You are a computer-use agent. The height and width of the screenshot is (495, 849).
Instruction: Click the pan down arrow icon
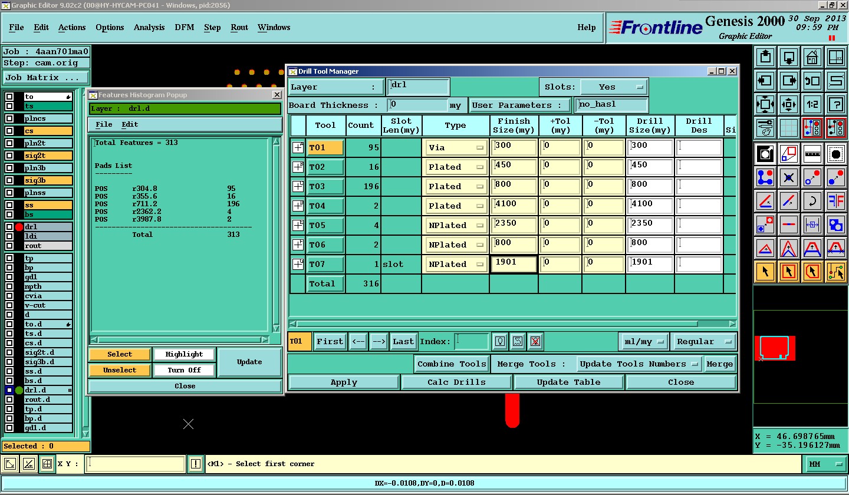[789, 57]
